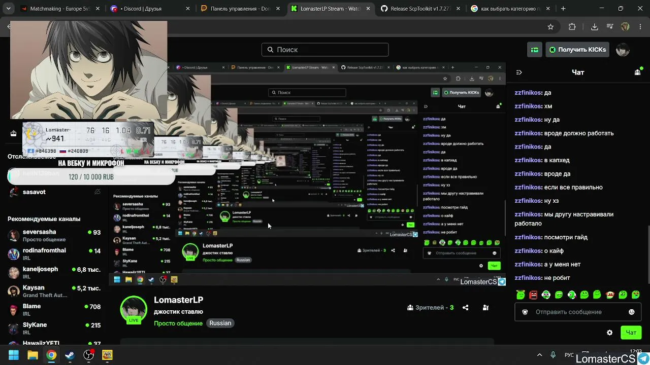Collapse the chat panel

(x=519, y=72)
